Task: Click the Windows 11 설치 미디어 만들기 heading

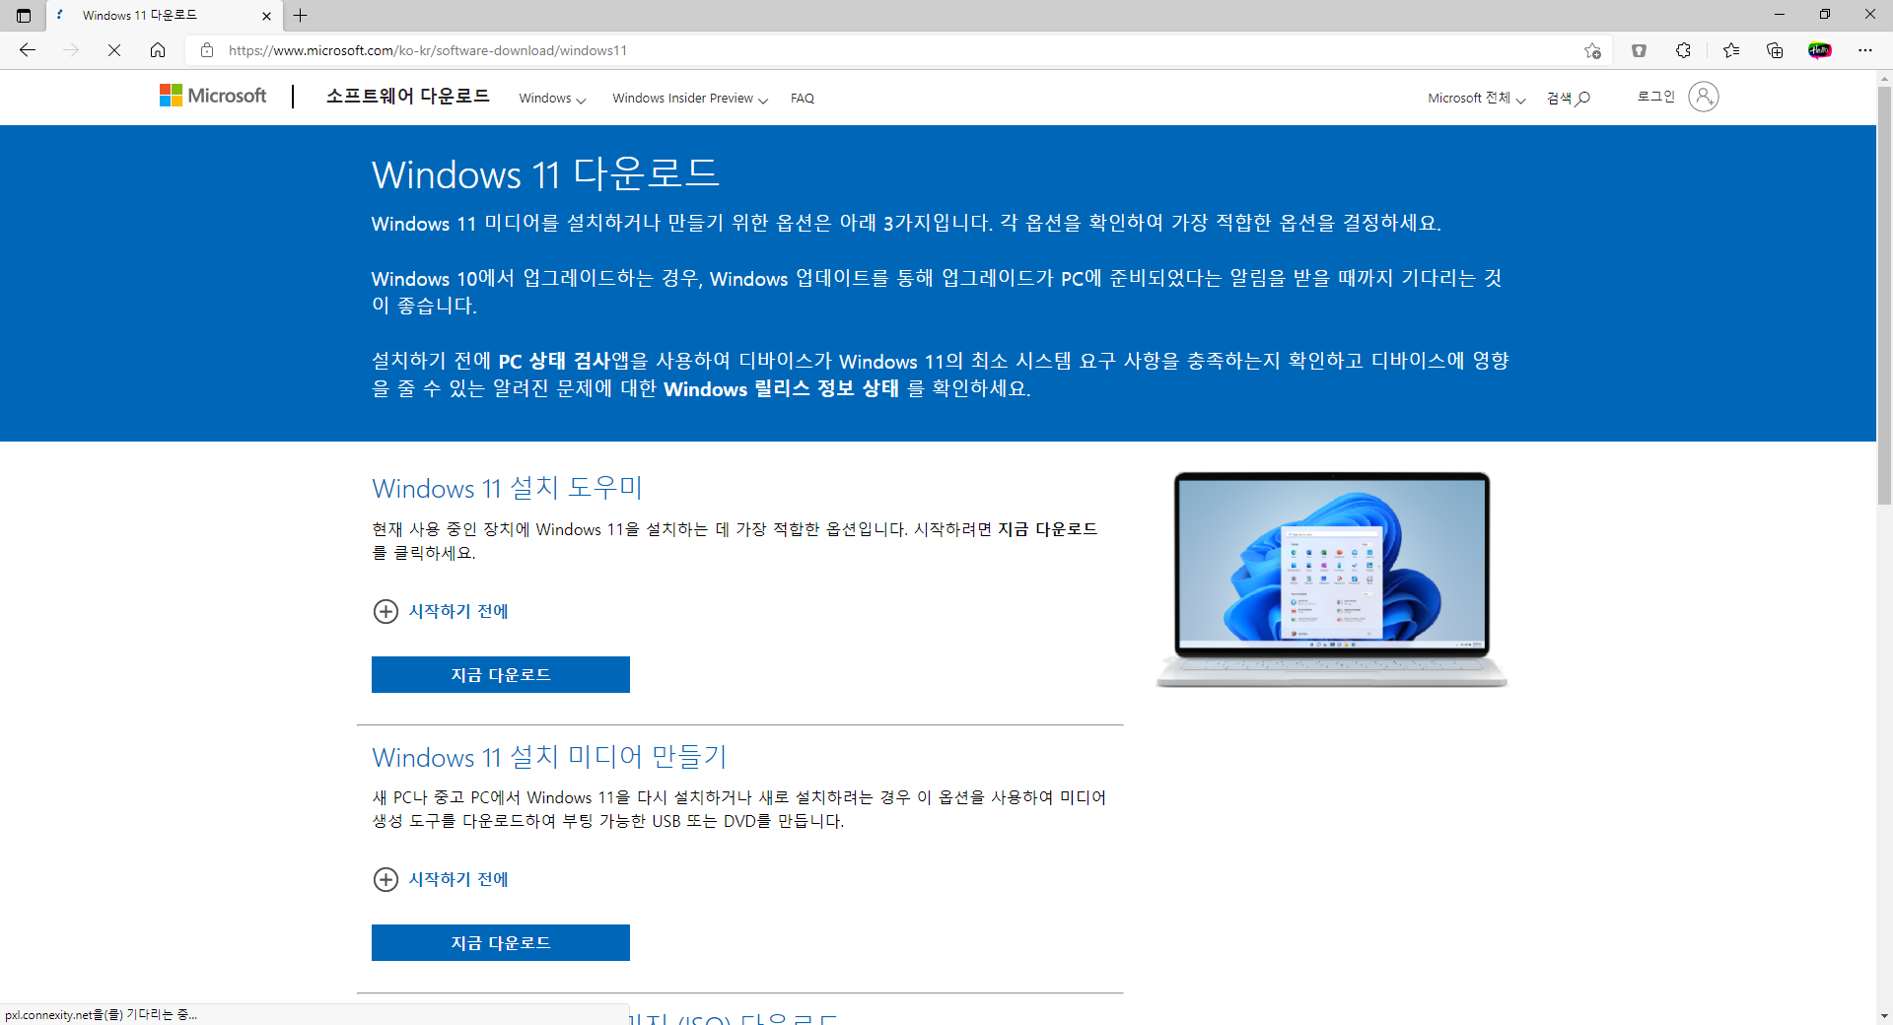Action: pyautogui.click(x=549, y=757)
